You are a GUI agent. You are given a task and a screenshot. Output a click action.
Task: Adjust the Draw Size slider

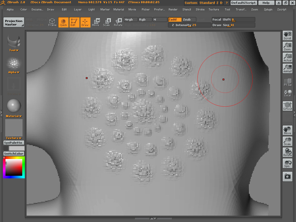coord(233,25)
